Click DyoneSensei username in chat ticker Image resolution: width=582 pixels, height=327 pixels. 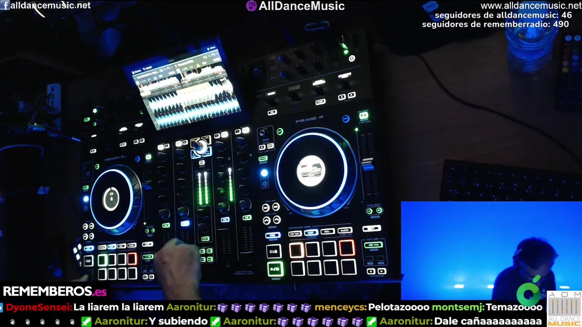(38, 307)
